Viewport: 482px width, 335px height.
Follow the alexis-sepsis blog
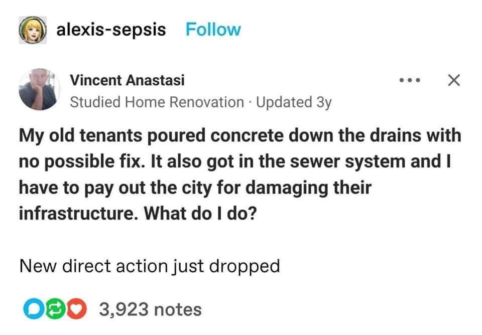213,30
